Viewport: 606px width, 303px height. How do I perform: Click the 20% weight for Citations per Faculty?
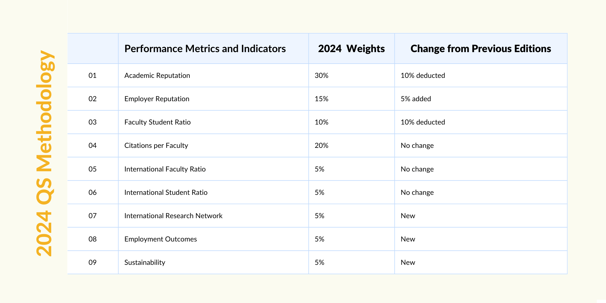(x=321, y=145)
